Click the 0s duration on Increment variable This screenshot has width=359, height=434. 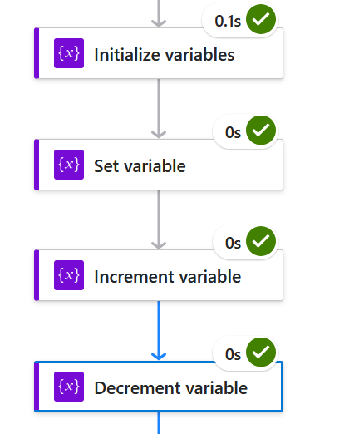click(233, 243)
